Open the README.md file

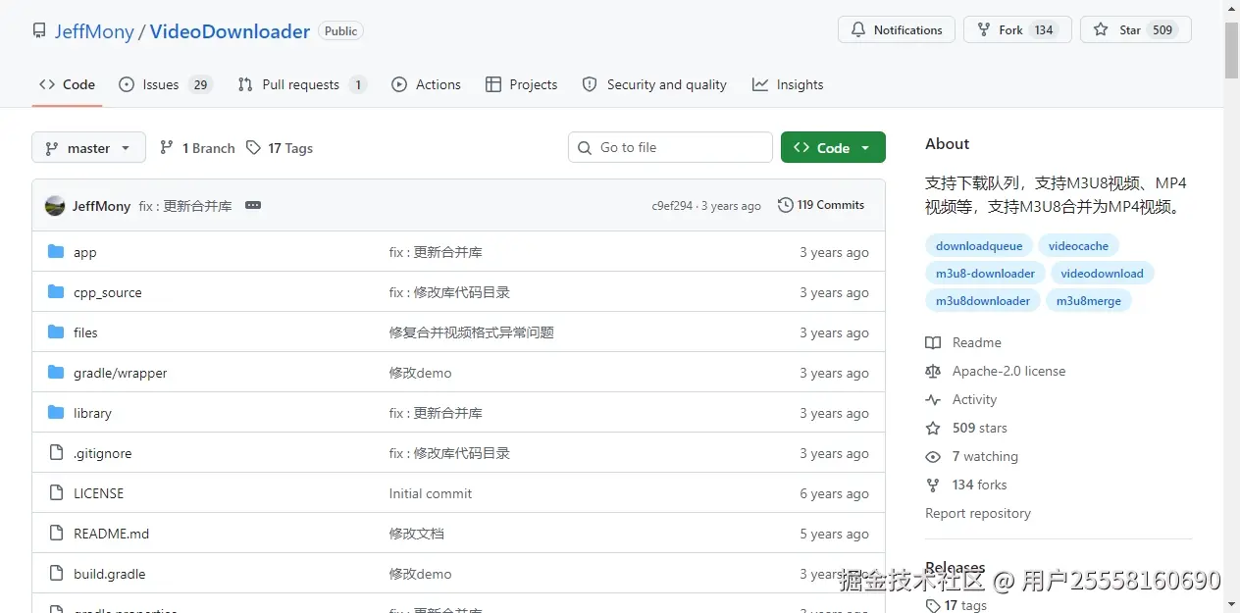coord(112,534)
